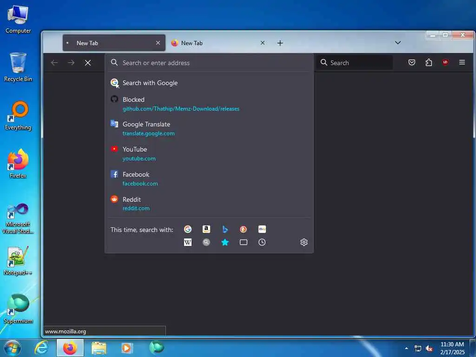Go forward with the forward arrow
The image size is (476, 357).
[71, 63]
